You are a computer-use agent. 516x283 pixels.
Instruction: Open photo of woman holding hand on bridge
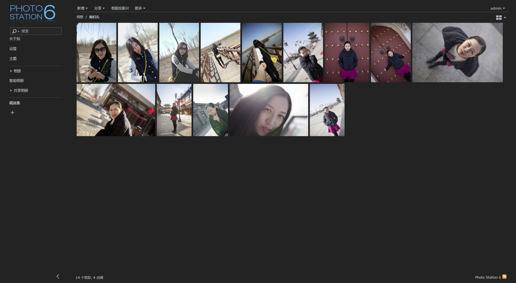pos(262,53)
